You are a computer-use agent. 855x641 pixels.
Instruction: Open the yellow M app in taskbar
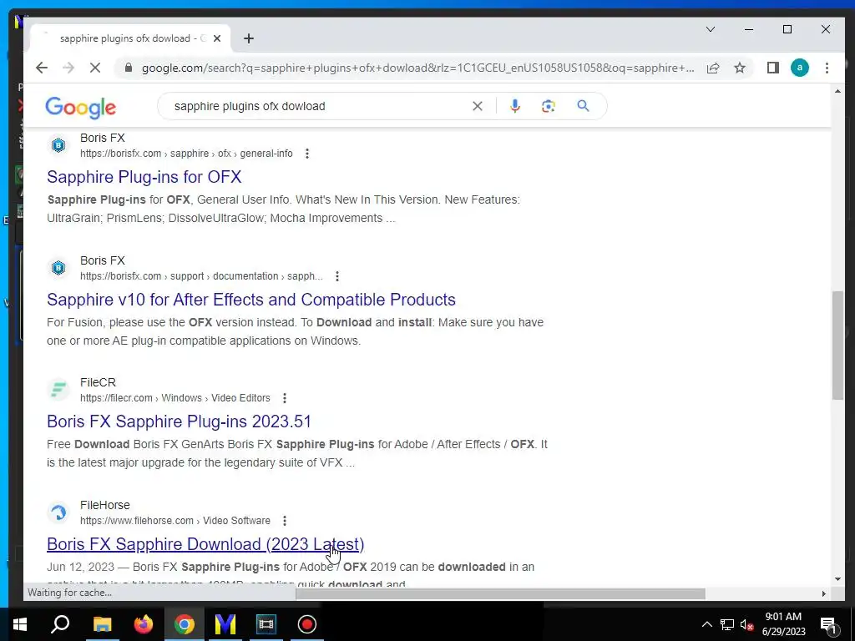pyautogui.click(x=225, y=624)
